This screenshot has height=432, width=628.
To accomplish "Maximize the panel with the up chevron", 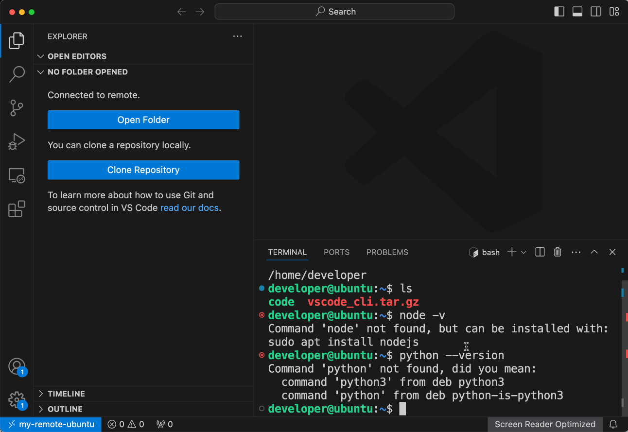I will (x=594, y=252).
